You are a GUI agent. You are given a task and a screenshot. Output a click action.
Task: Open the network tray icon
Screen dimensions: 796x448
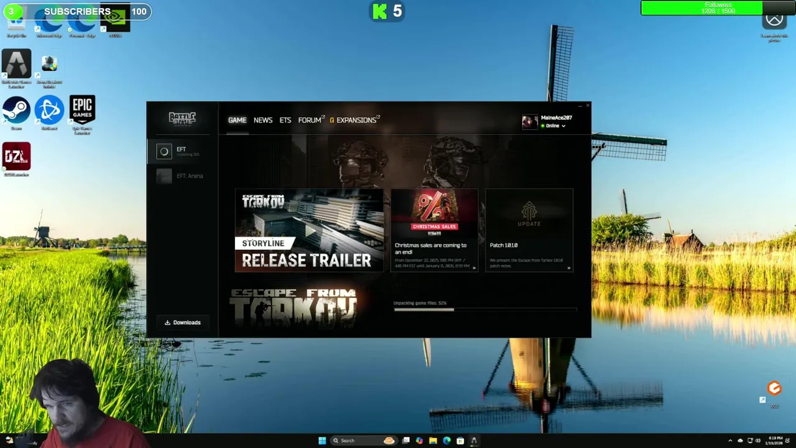(x=750, y=441)
